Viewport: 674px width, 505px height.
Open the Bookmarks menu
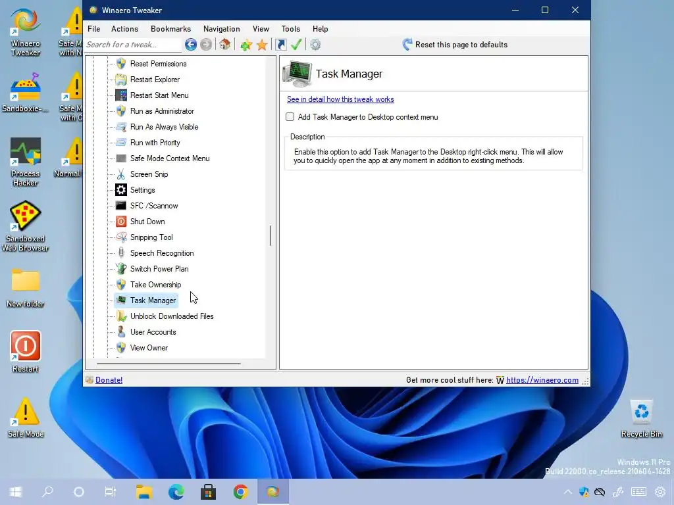[x=170, y=29]
